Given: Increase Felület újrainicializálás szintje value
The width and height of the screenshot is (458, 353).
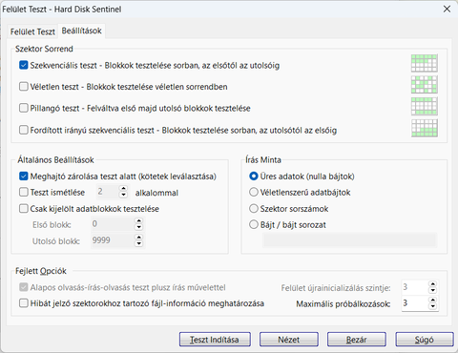Looking at the screenshot, I should tap(432, 284).
